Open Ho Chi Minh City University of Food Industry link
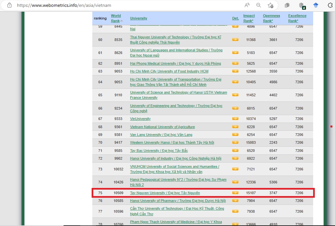The height and width of the screenshot is (226, 335). point(169,71)
